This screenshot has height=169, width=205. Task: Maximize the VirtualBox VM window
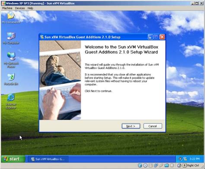tap(197, 3)
